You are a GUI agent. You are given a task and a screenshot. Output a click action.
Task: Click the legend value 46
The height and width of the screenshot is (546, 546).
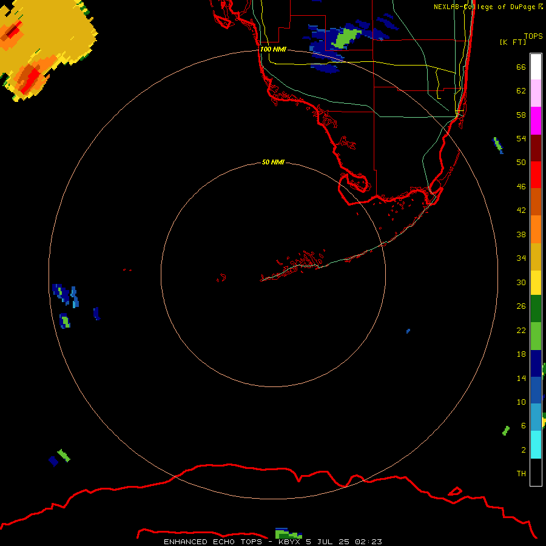coord(521,186)
